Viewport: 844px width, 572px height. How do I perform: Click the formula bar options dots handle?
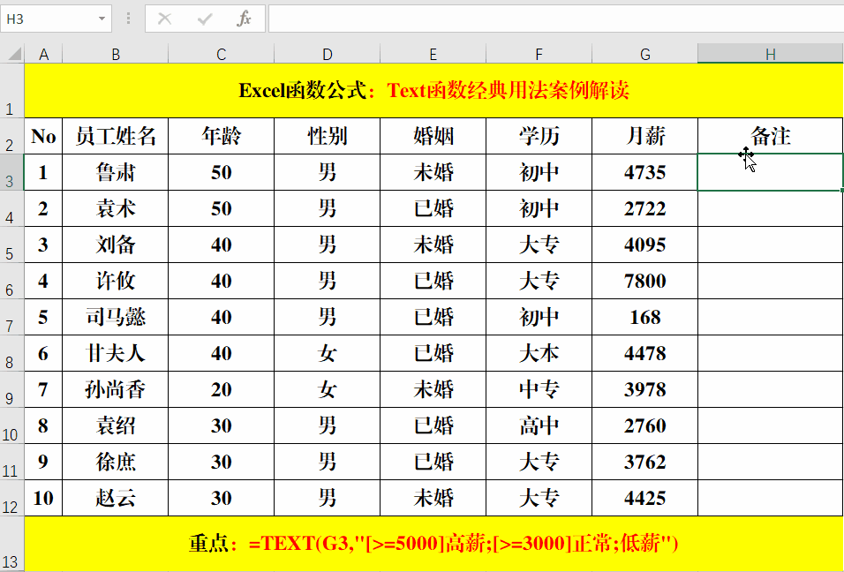coord(128,19)
